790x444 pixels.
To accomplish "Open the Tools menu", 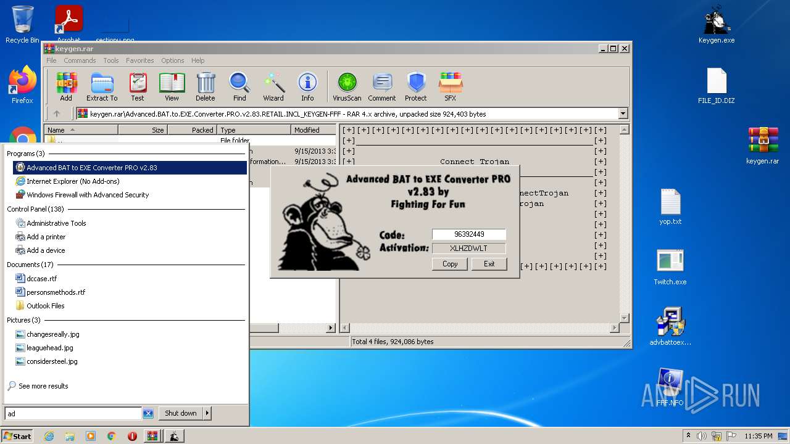I will (x=111, y=60).
